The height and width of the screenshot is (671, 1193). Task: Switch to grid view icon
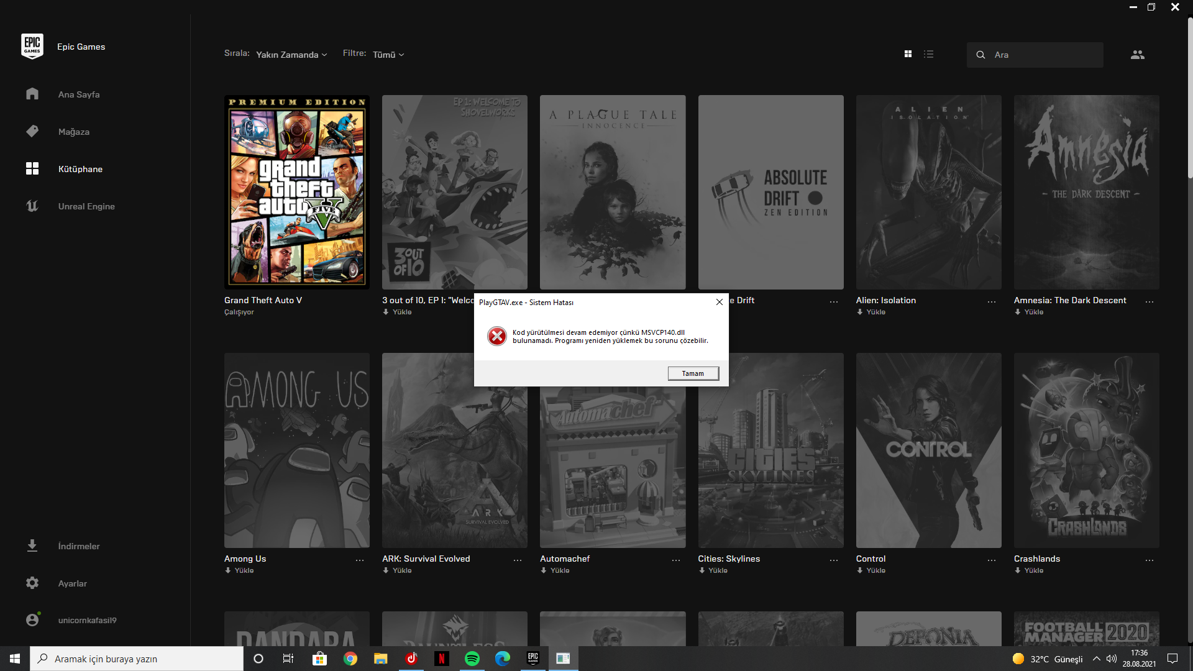pyautogui.click(x=908, y=54)
